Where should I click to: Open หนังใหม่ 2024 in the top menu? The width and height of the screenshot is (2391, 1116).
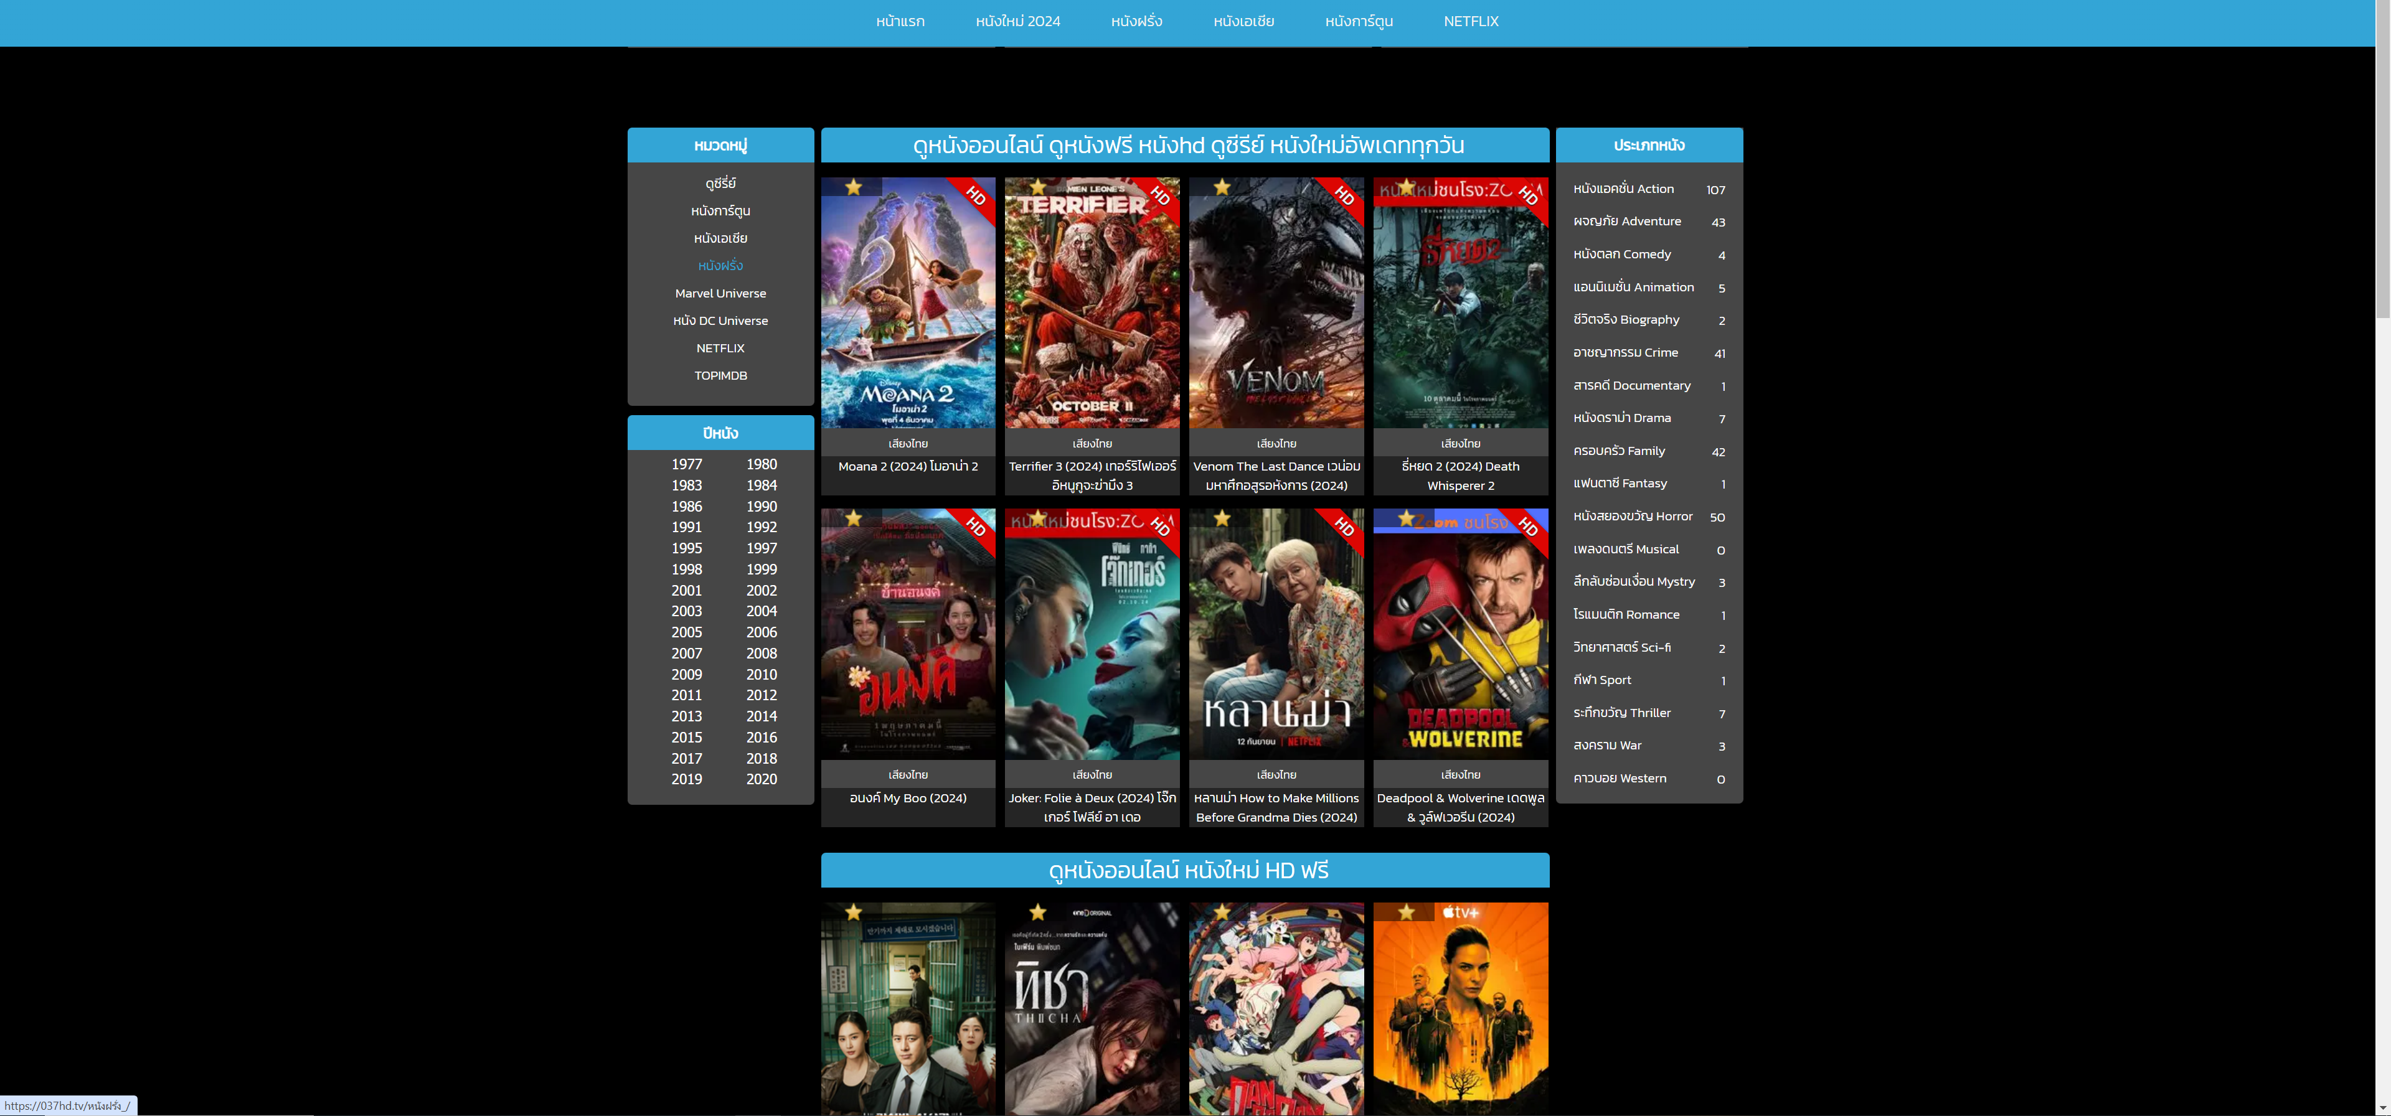click(1017, 21)
